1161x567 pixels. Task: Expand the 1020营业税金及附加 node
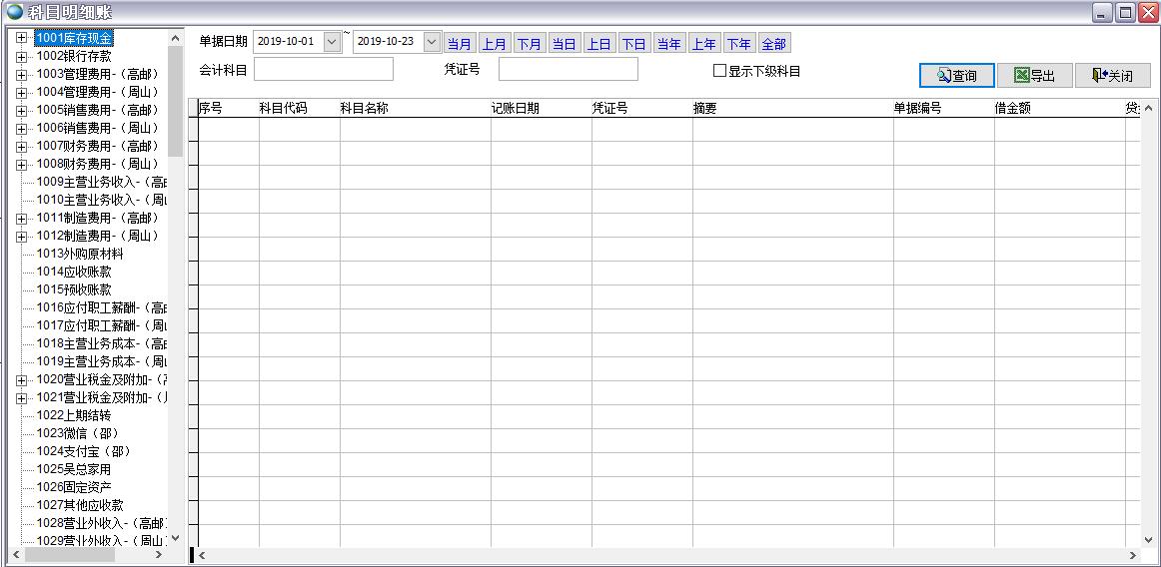(x=21, y=380)
